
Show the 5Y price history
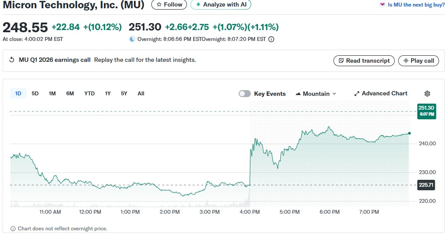pos(124,94)
